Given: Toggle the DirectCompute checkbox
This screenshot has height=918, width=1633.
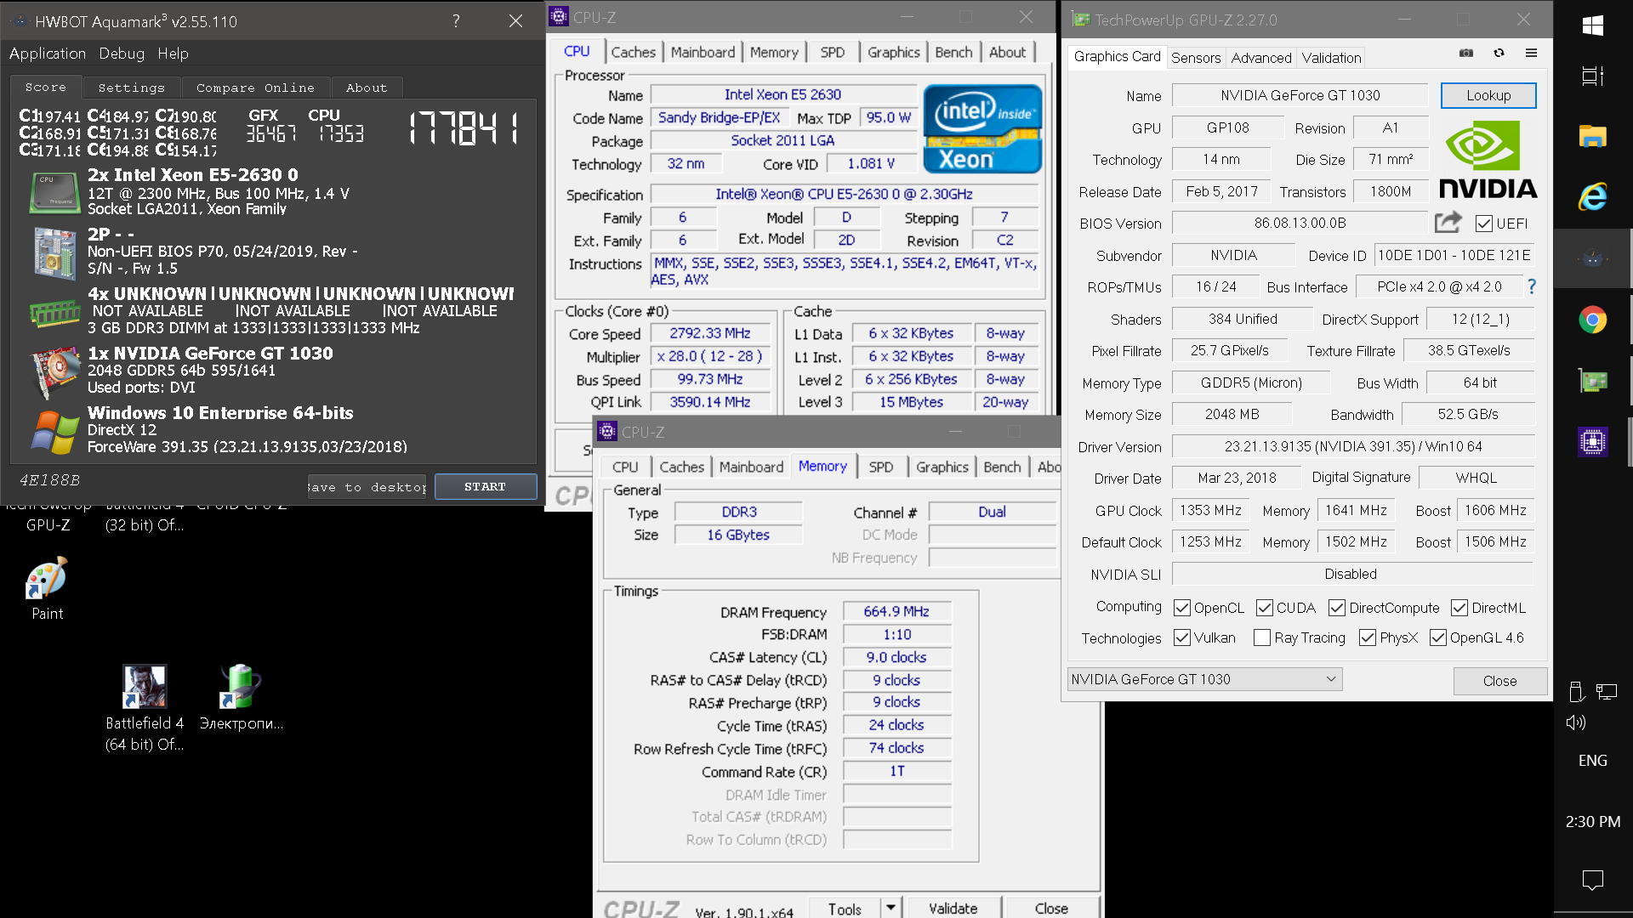Looking at the screenshot, I should tap(1337, 608).
